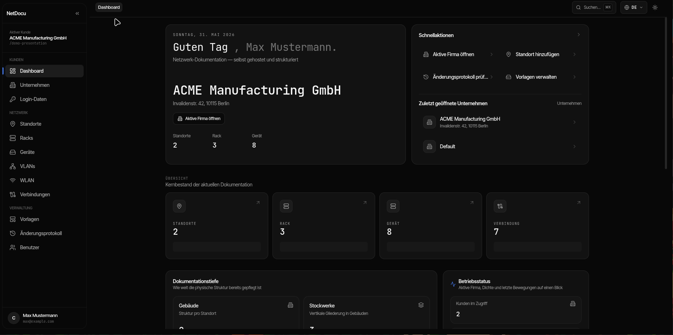Open Gerät overview card arrow icon
The width and height of the screenshot is (673, 335).
(x=472, y=203)
